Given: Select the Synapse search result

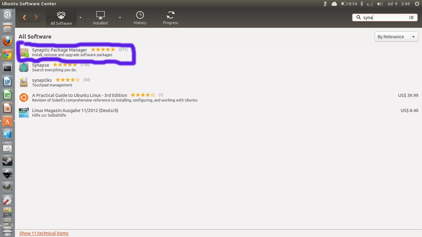Looking at the screenshot, I should pos(218,67).
